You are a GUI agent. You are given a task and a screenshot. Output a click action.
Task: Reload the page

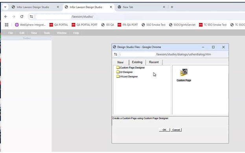point(22,17)
